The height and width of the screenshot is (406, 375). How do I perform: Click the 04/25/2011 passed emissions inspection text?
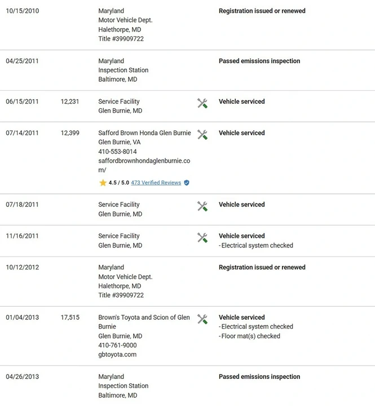(x=259, y=61)
